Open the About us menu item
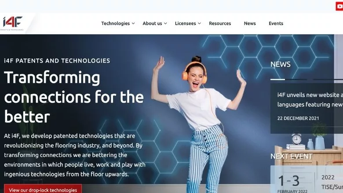 click(152, 23)
